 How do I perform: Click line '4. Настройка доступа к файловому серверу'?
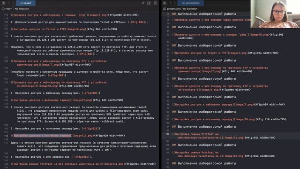[x=56, y=93]
